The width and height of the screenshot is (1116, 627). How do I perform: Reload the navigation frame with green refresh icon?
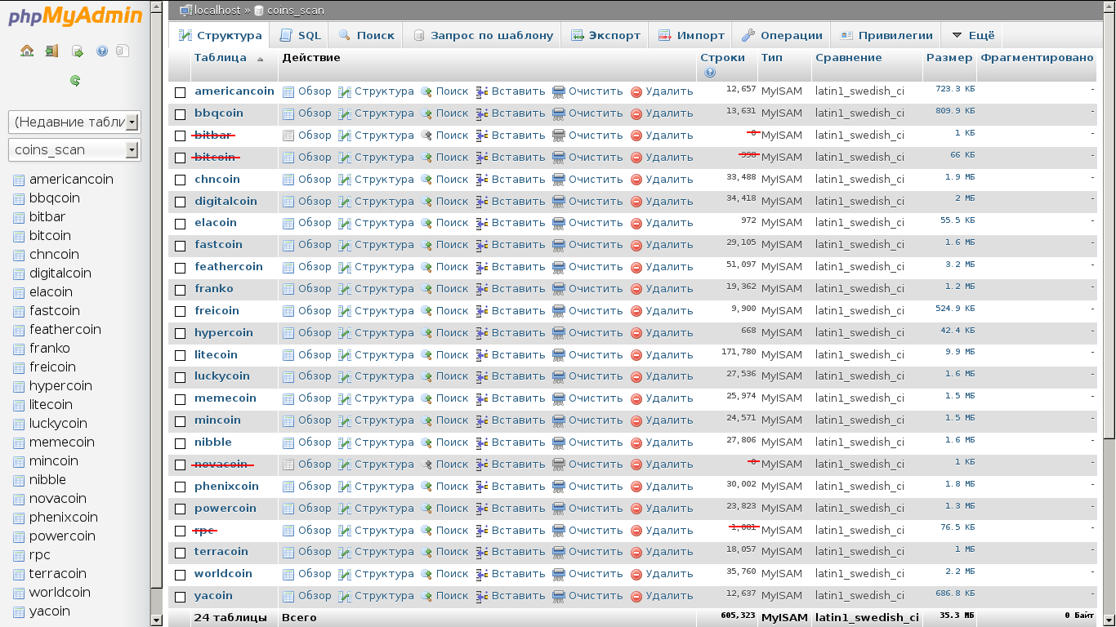[75, 80]
